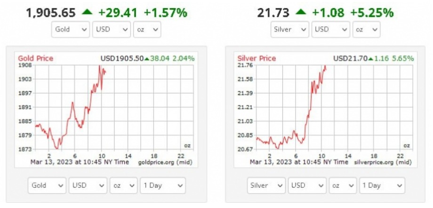
Task: Open the Silver metal dropdown below the silver chart
Action: [266, 185]
